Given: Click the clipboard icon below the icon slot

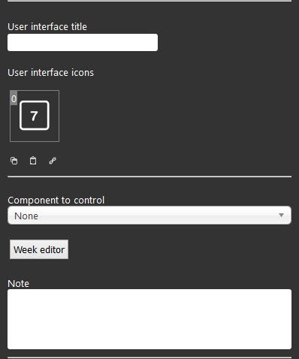Looking at the screenshot, I should pyautogui.click(x=33, y=161).
